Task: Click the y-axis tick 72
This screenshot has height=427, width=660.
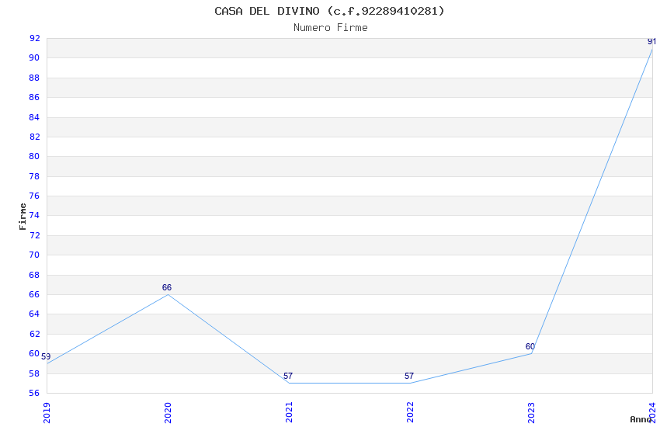Action: (34, 235)
